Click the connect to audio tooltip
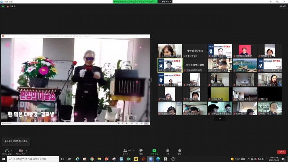The height and width of the screenshot is (162, 288). click(15, 141)
